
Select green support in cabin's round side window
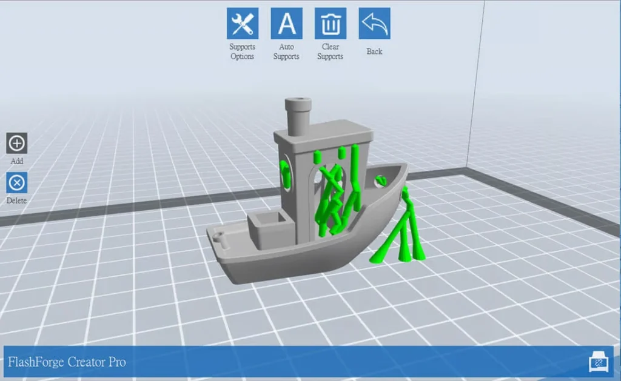(285, 174)
